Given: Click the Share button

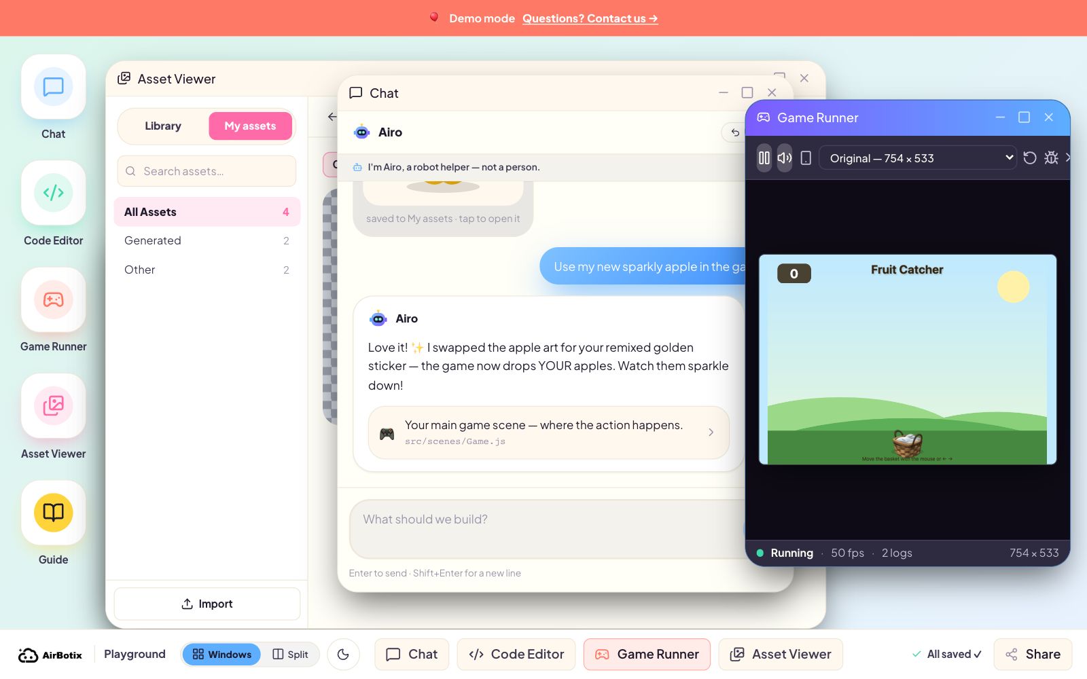Looking at the screenshot, I should coord(1033,655).
